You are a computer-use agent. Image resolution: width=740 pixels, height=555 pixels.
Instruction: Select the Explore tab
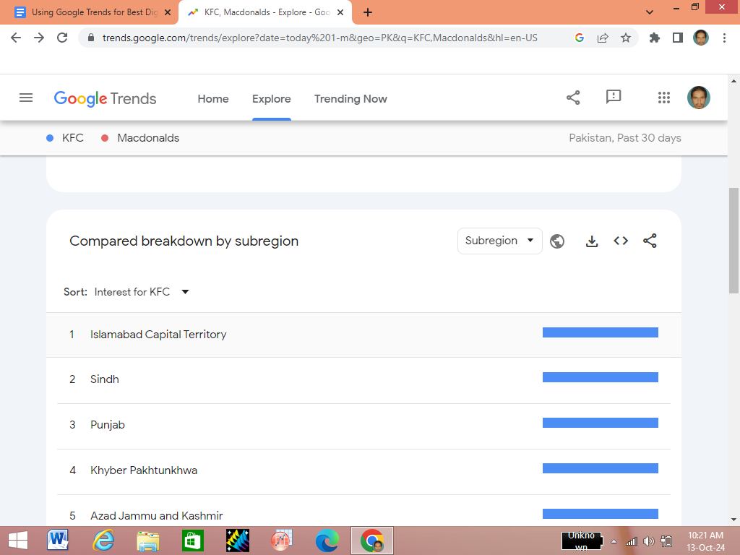[272, 98]
